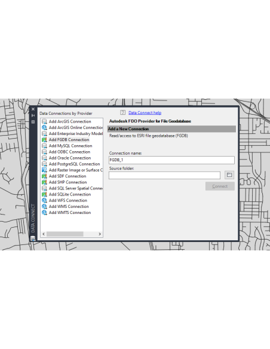Click the ODBC Connection database icon
270x349 pixels.
[x=44, y=152]
